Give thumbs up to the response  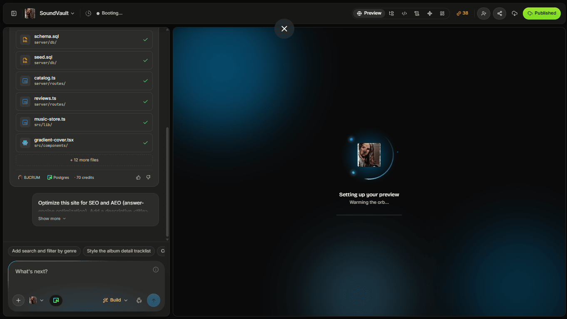138,178
